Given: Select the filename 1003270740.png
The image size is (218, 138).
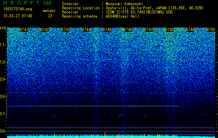Looking at the screenshot, I should (18, 9).
